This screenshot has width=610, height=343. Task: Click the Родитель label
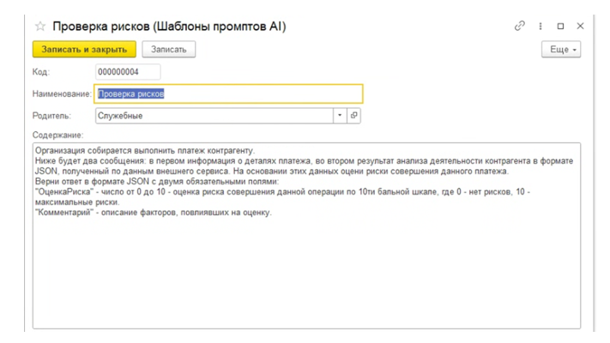pos(51,115)
